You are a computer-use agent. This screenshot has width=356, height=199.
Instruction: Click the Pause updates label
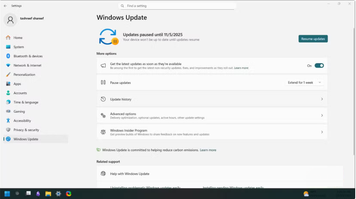[120, 83]
